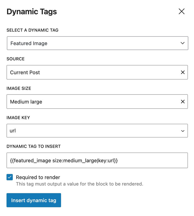Image resolution: width=194 pixels, height=216 pixels.
Task: Click the "Required to render" label text
Action: (38, 177)
